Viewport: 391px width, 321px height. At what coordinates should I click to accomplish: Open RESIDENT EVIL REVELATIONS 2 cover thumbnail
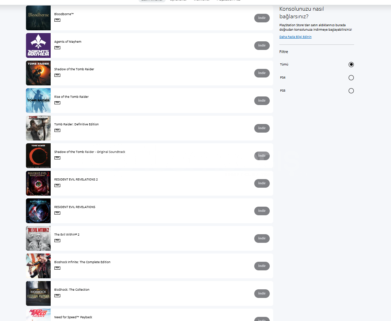(38, 183)
